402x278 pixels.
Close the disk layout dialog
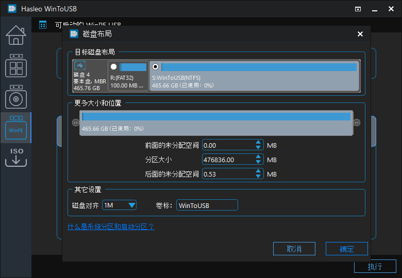(360, 34)
